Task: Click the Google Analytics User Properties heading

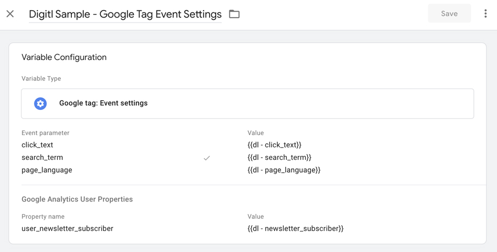Action: point(77,199)
